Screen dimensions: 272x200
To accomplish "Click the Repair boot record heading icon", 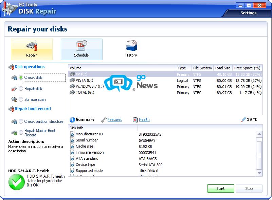I will point(11,109).
